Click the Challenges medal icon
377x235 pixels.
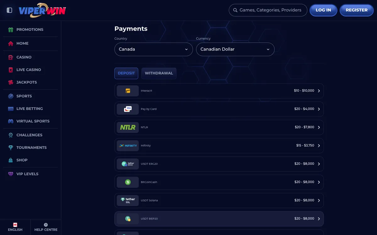click(x=11, y=135)
